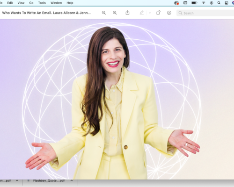Expand options chevron for Flashbay_Quote pdf
This screenshot has width=234, height=187.
[72, 180]
